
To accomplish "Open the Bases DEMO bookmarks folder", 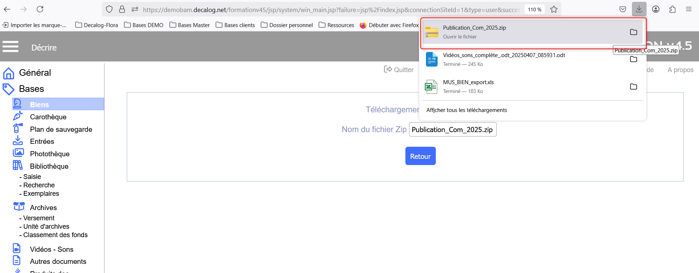I will click(144, 25).
